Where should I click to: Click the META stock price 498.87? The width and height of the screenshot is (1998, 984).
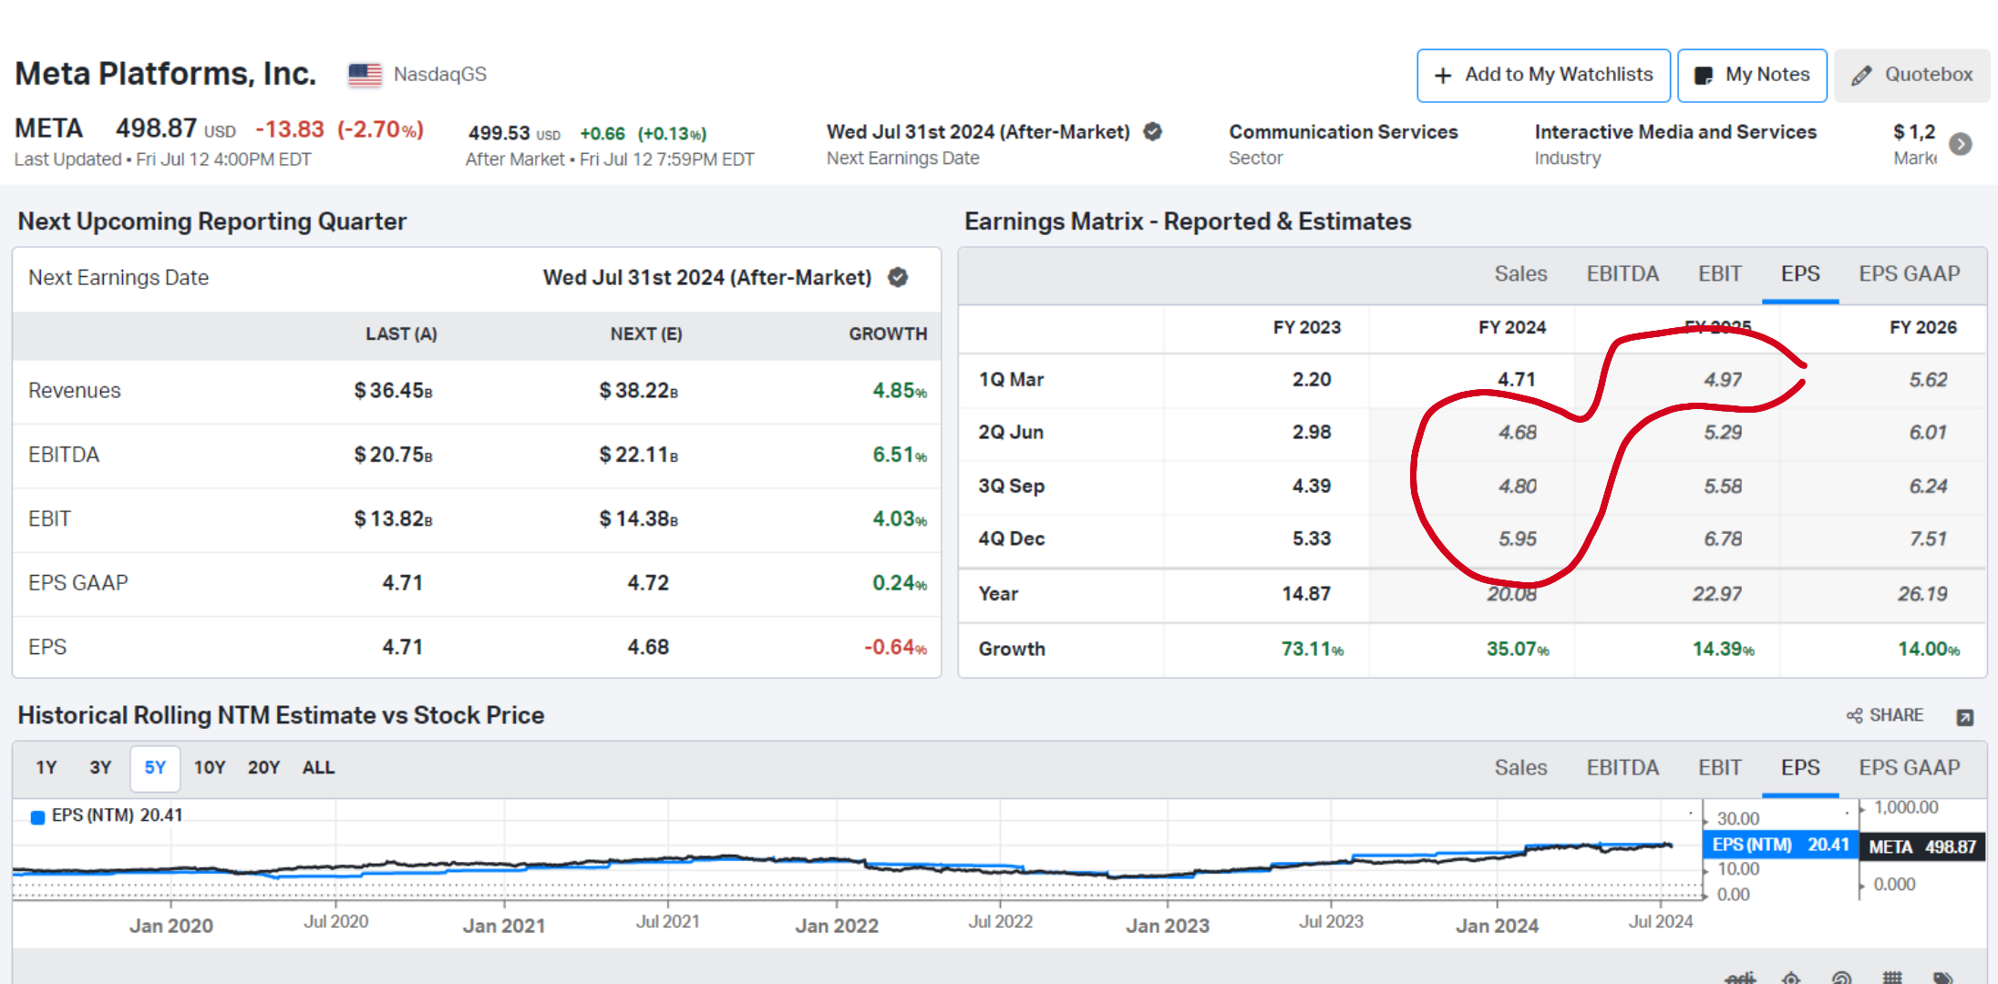click(156, 128)
